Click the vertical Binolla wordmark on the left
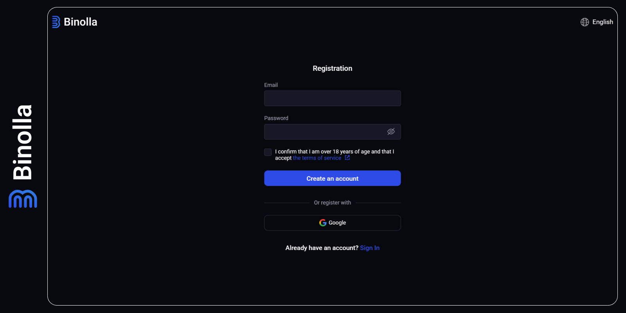 [22, 141]
